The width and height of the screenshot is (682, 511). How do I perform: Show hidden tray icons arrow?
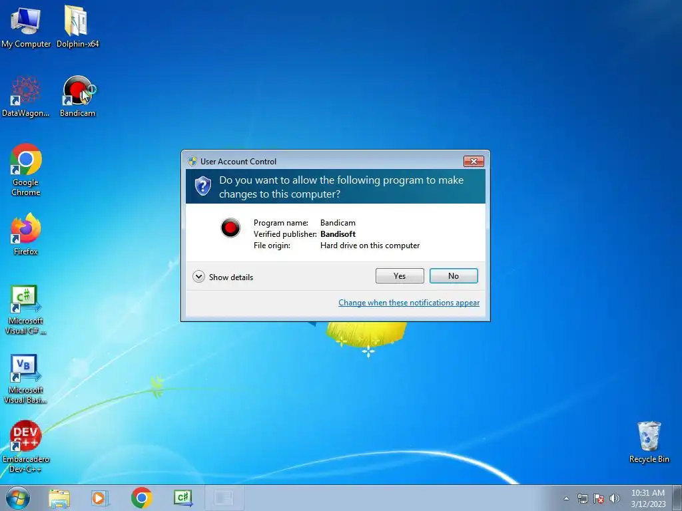[566, 498]
